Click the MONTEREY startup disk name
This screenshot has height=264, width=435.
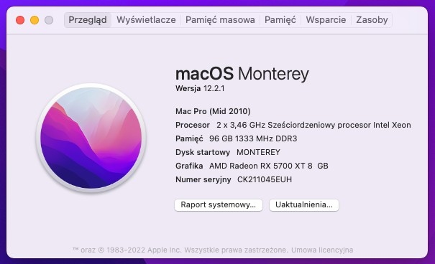click(x=258, y=152)
